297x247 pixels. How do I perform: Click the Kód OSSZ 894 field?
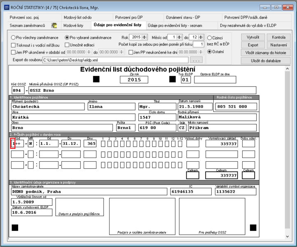(18, 90)
